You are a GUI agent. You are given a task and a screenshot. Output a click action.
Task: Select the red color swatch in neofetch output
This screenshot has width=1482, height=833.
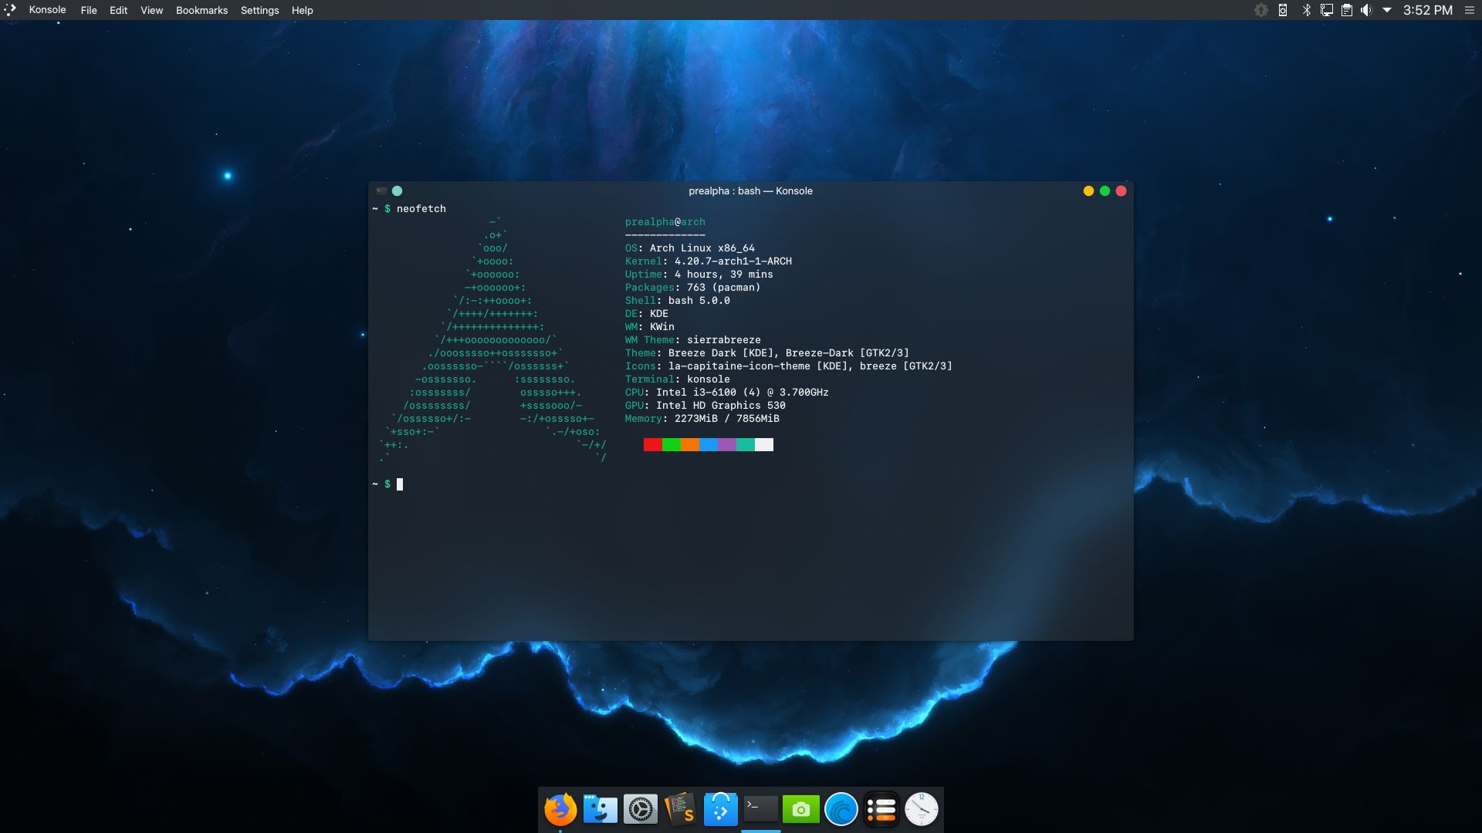point(651,444)
